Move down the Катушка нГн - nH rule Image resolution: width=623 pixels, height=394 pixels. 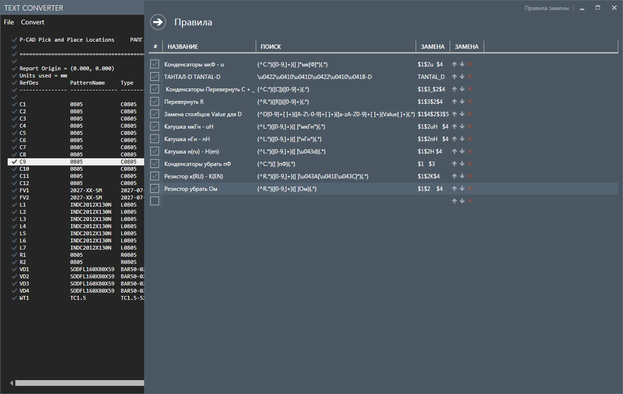(462, 139)
